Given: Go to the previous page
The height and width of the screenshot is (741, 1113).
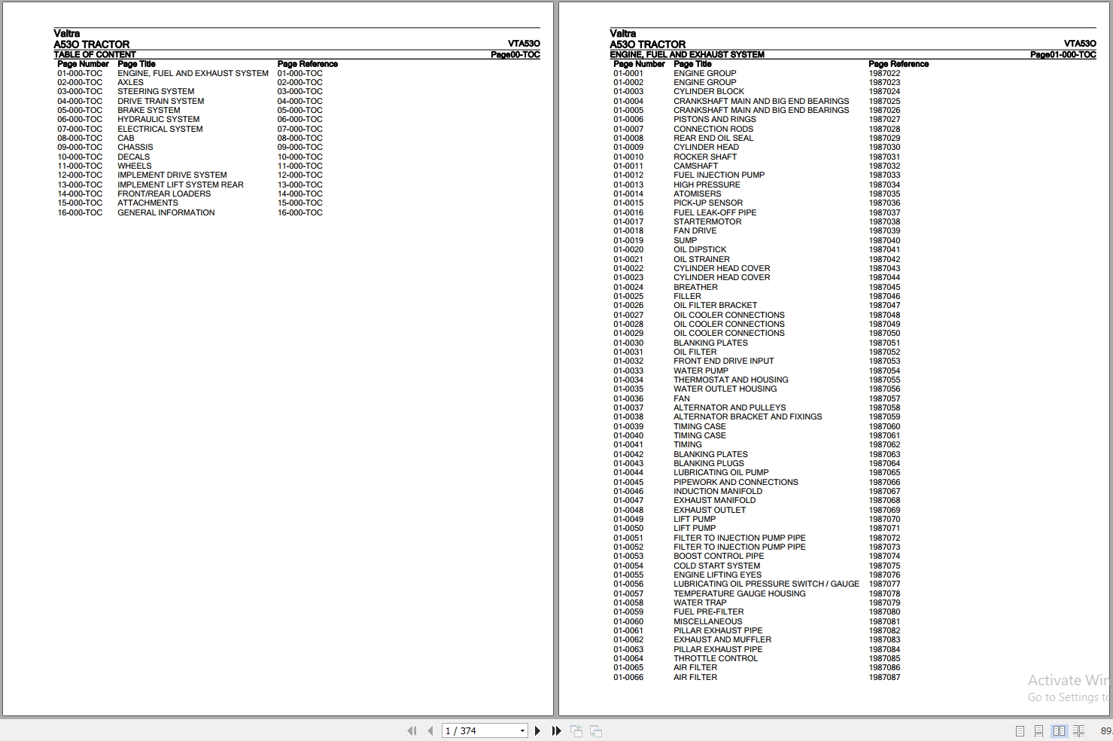Looking at the screenshot, I should (430, 730).
